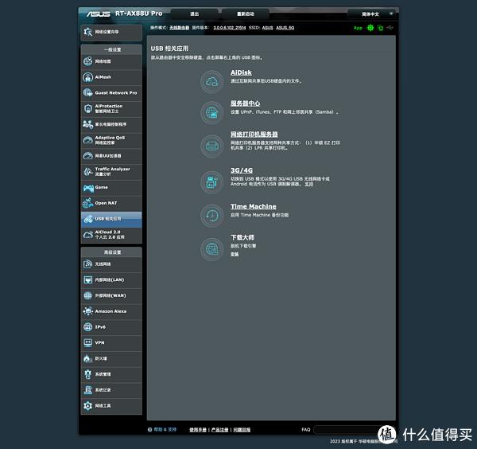477x449 pixels.
Task: Click the WAN globe icon in the sidebar
Action: point(88,295)
